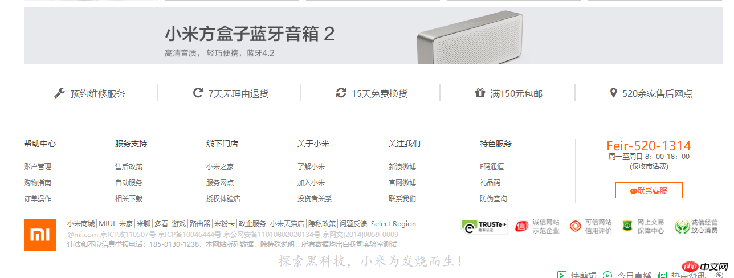734x278 pixels.
Task: Click the 路由器 footer link
Action: point(200,223)
